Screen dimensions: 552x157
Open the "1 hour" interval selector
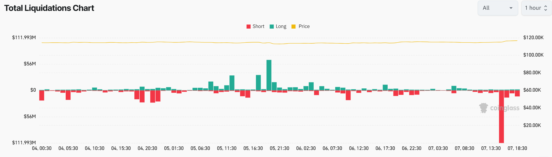click(x=536, y=8)
